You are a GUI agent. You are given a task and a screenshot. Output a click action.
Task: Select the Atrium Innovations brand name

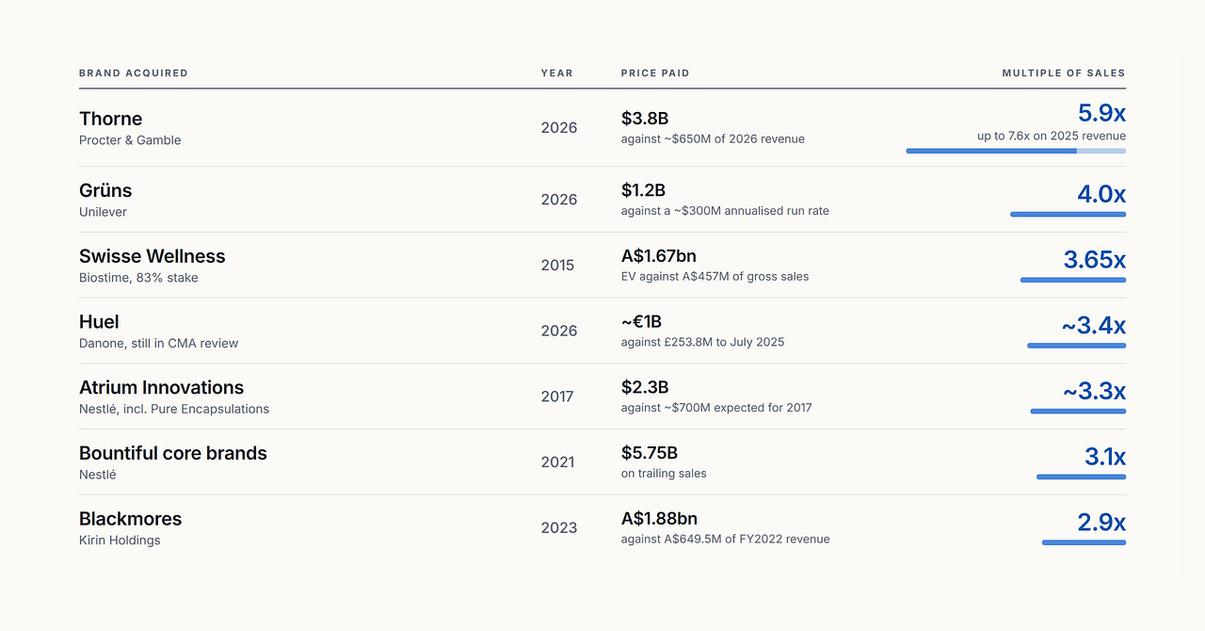pos(162,388)
